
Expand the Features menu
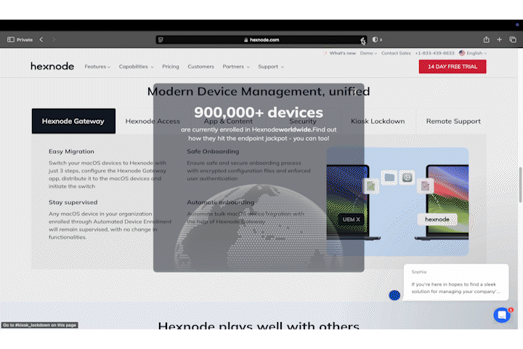(x=97, y=67)
